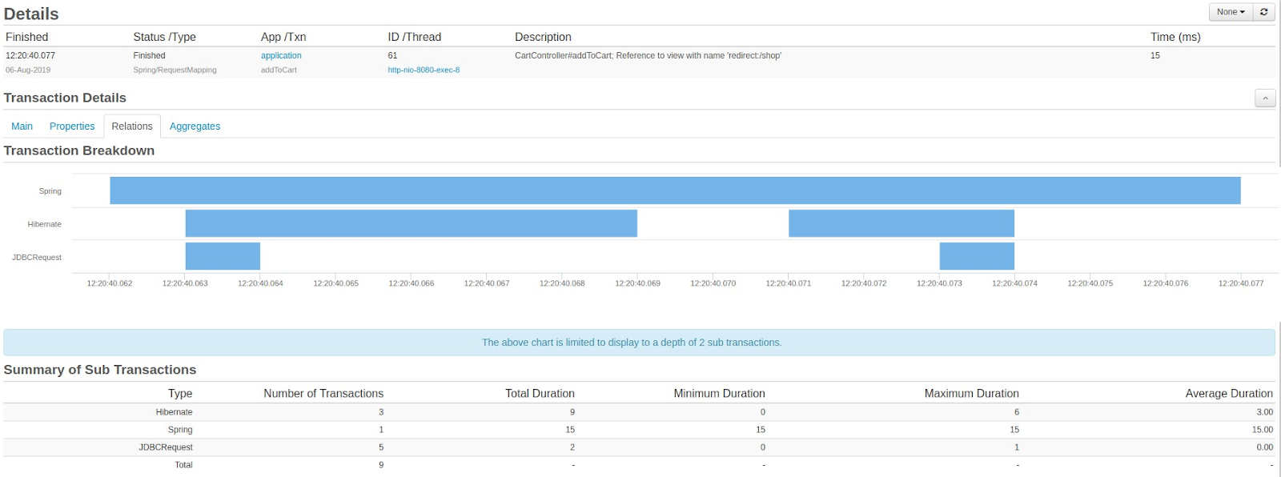Image resolution: width=1281 pixels, height=477 pixels.
Task: Switch to the Main tab
Action: [22, 126]
